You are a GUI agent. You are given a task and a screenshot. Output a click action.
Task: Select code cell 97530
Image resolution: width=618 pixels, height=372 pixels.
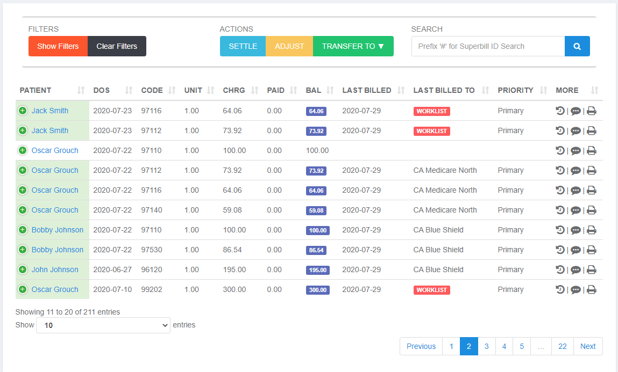coord(151,250)
